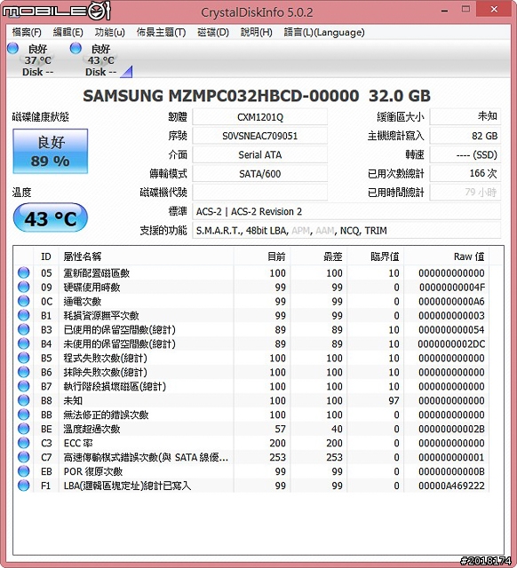
Task: Open the 語言(L)(Language) menu
Action: pos(323,32)
